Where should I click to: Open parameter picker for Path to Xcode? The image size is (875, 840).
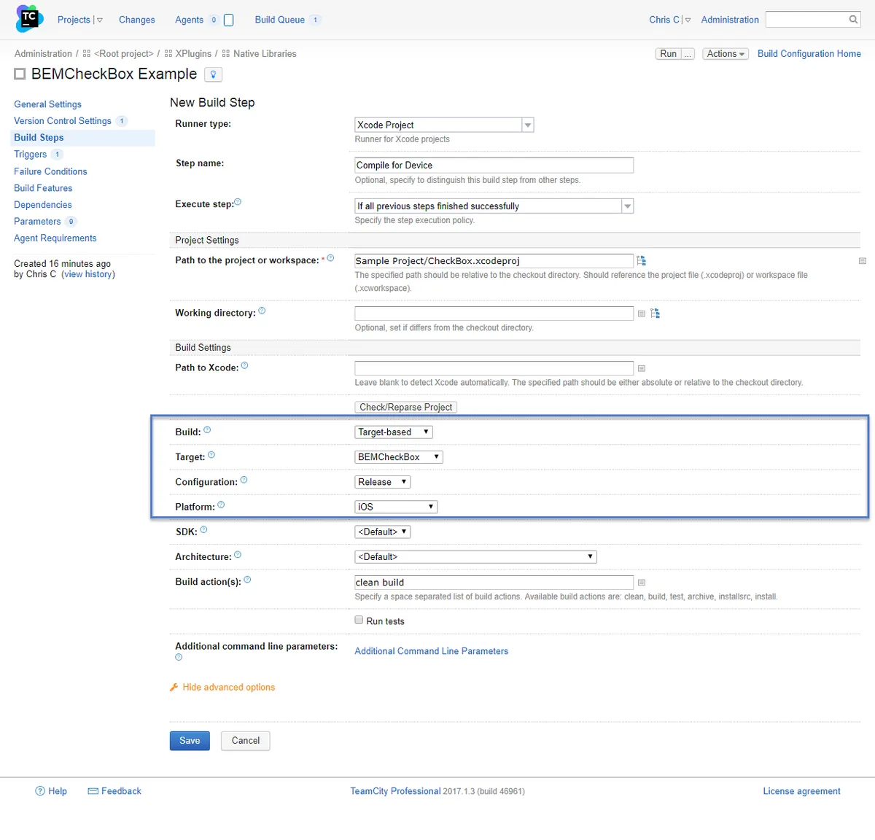point(642,368)
